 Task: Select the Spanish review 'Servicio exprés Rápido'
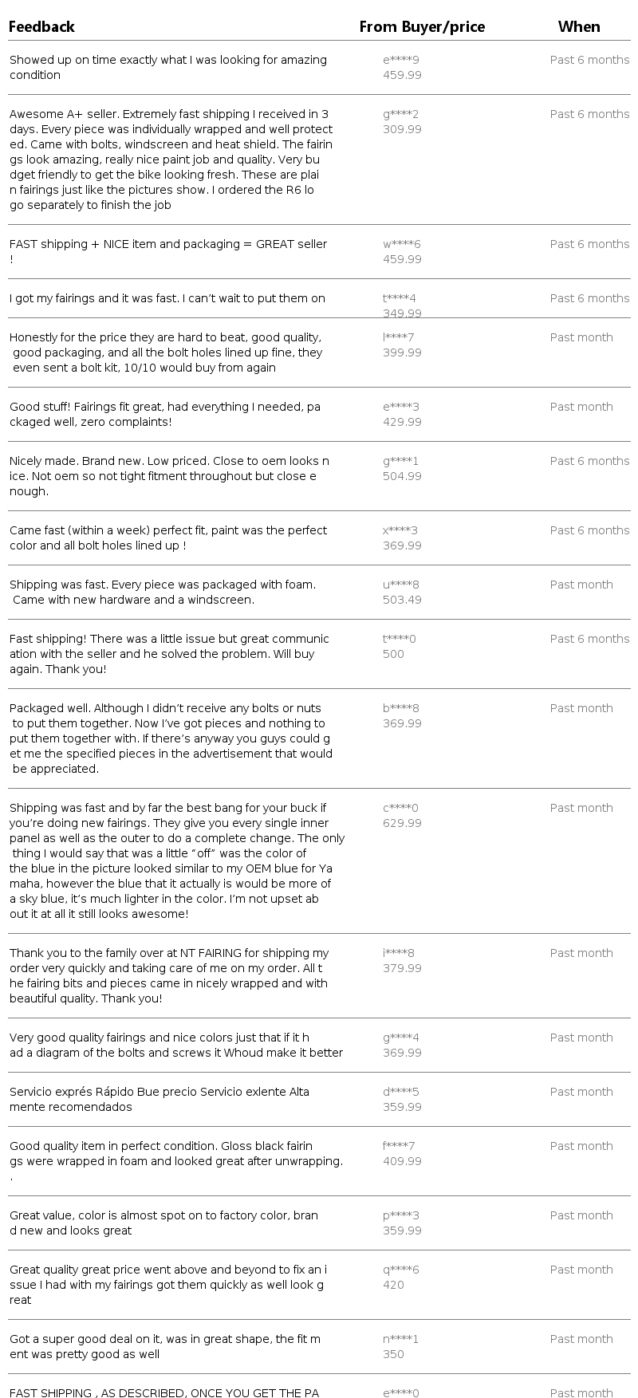[159, 1099]
